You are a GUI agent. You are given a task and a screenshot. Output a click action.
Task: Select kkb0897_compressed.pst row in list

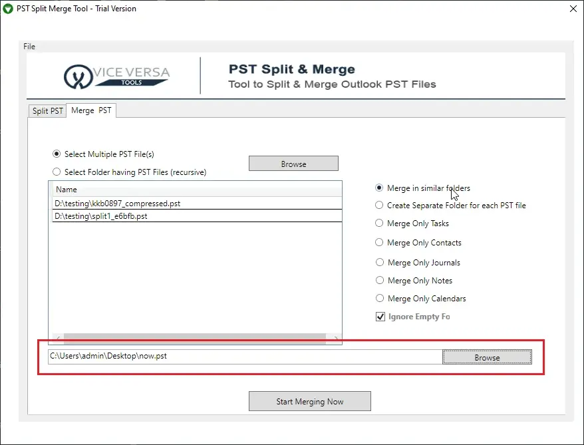[x=197, y=204]
